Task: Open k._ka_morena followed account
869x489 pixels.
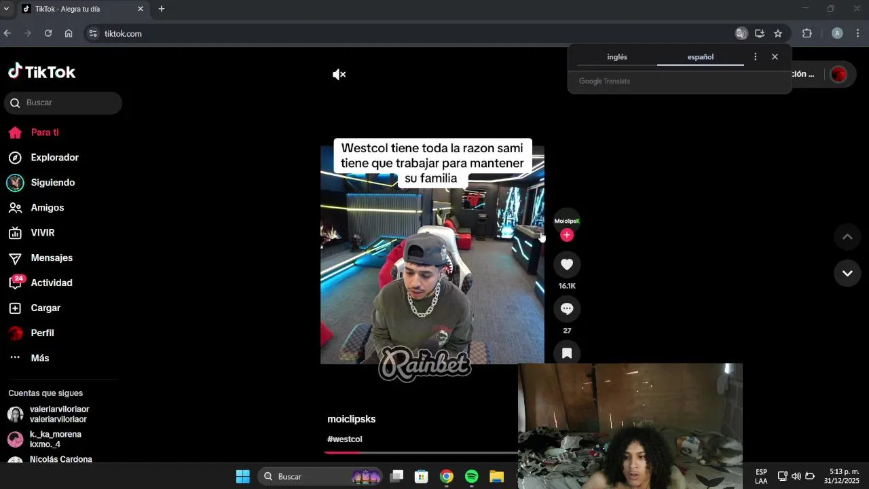Action: 60,439
